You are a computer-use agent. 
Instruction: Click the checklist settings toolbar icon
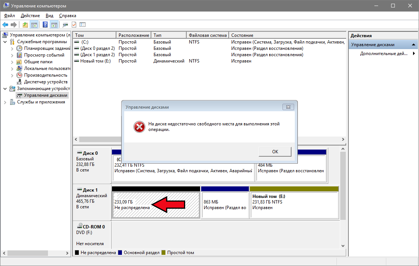coord(83,25)
